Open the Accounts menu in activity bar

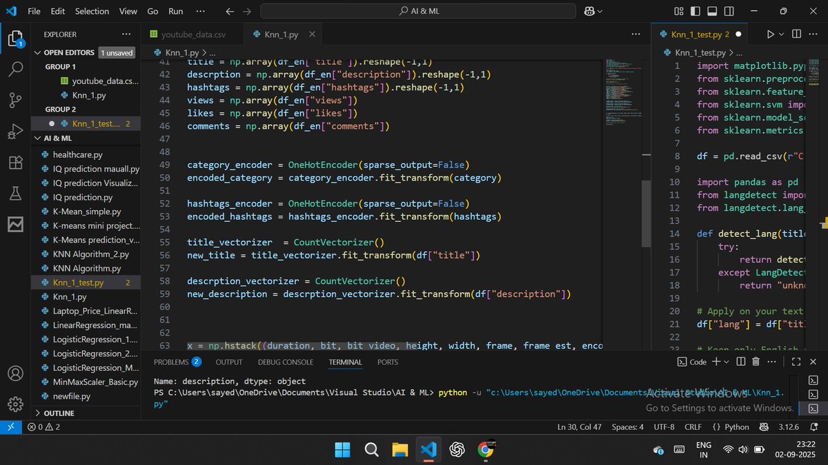tap(15, 373)
